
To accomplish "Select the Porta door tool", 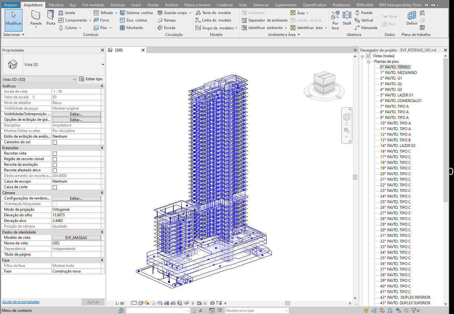I will tap(51, 18).
